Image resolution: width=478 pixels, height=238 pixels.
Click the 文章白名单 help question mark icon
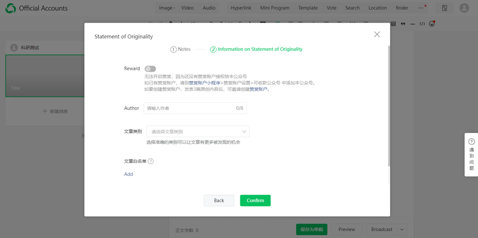tap(150, 161)
